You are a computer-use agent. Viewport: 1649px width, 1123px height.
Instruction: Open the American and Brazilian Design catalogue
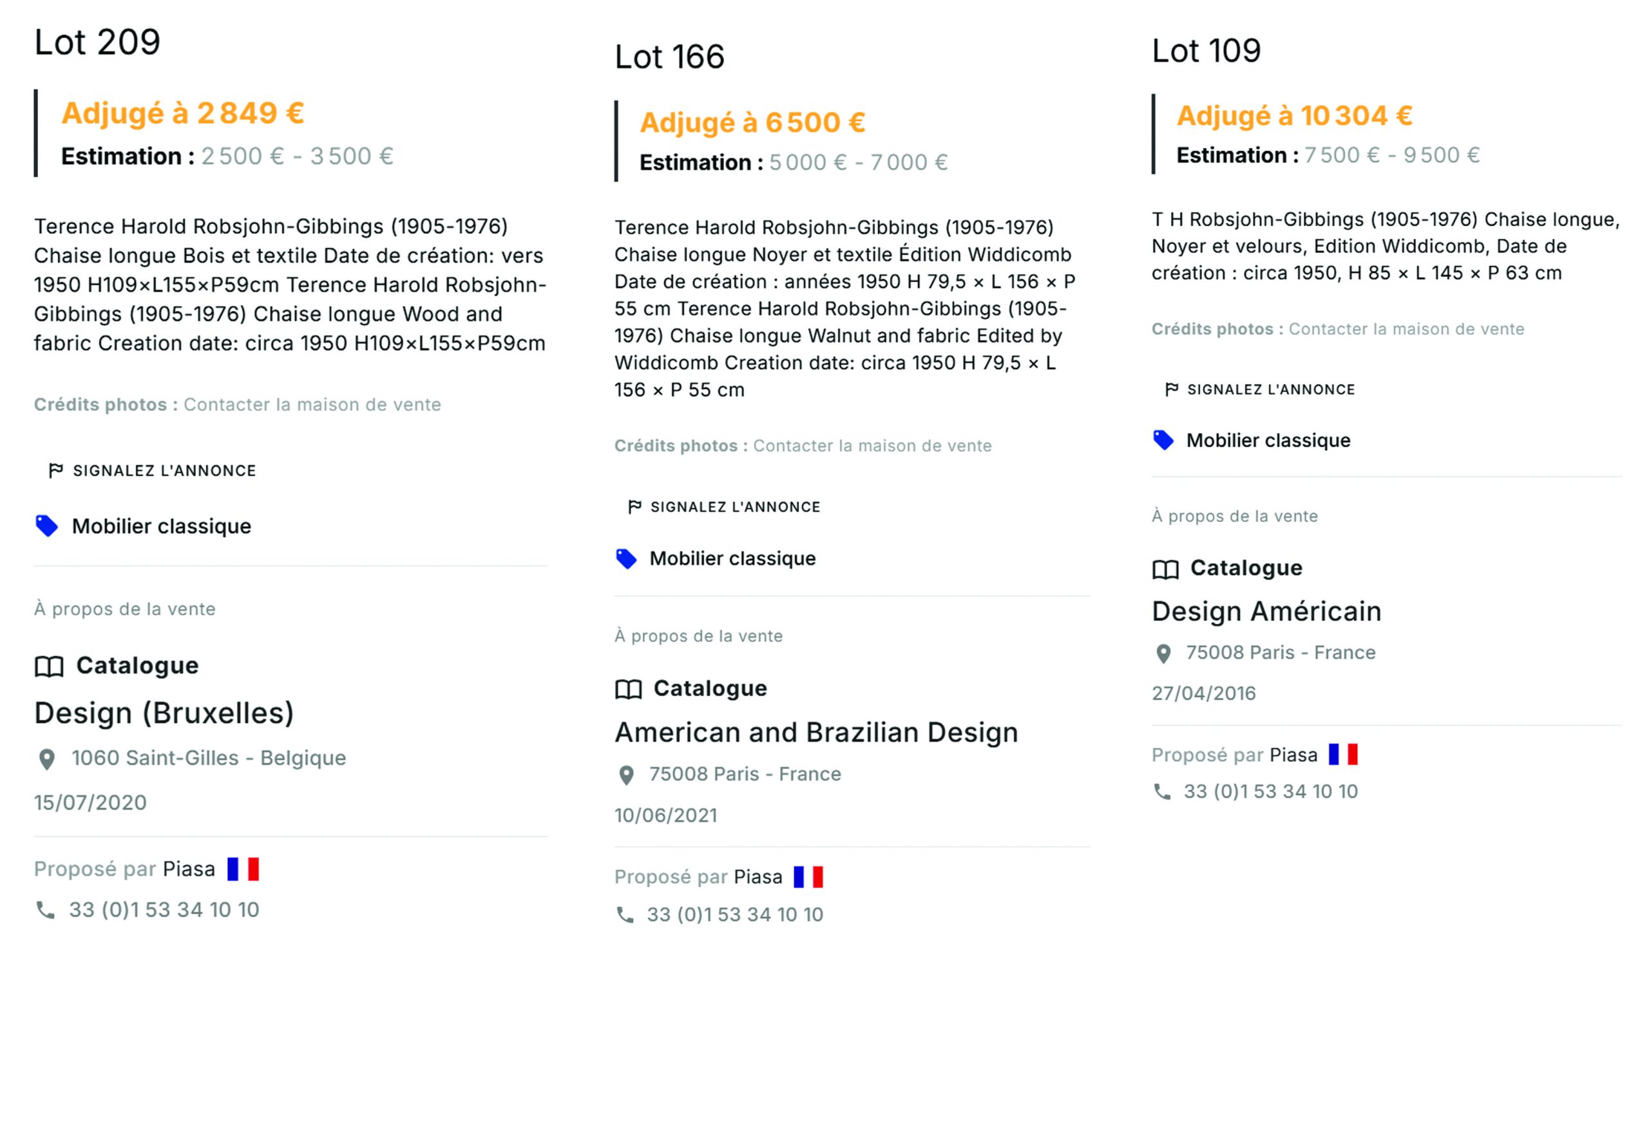pos(816,732)
